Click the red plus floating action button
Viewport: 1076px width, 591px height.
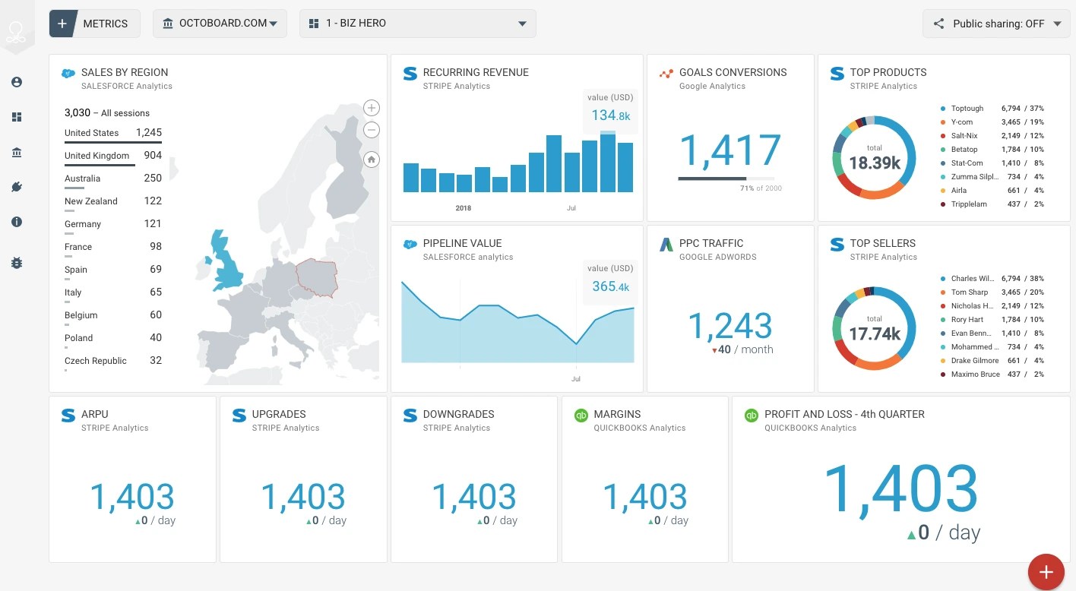[1046, 571]
